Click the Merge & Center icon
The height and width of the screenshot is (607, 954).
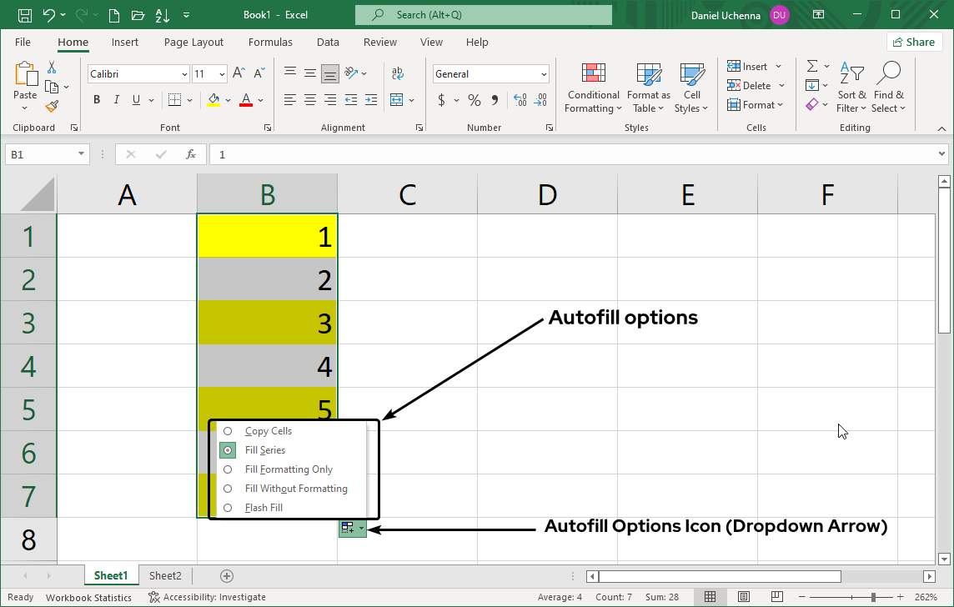[x=397, y=100]
